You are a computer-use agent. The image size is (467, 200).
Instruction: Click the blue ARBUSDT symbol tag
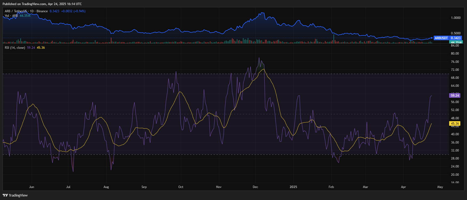[441, 38]
